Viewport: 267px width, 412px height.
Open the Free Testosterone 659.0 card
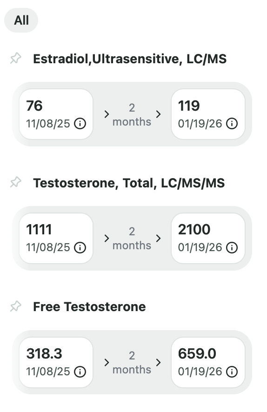tap(208, 362)
